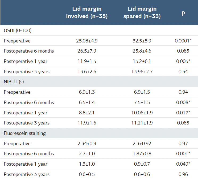Viewport: 198px width, 181px height.
Task: Click the p-value 0.94
Action: click(x=183, y=92)
